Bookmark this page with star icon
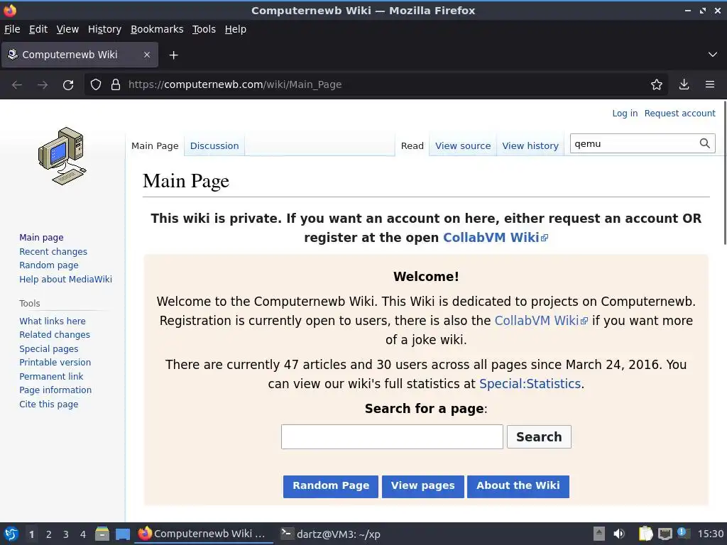727x545 pixels. click(x=657, y=84)
